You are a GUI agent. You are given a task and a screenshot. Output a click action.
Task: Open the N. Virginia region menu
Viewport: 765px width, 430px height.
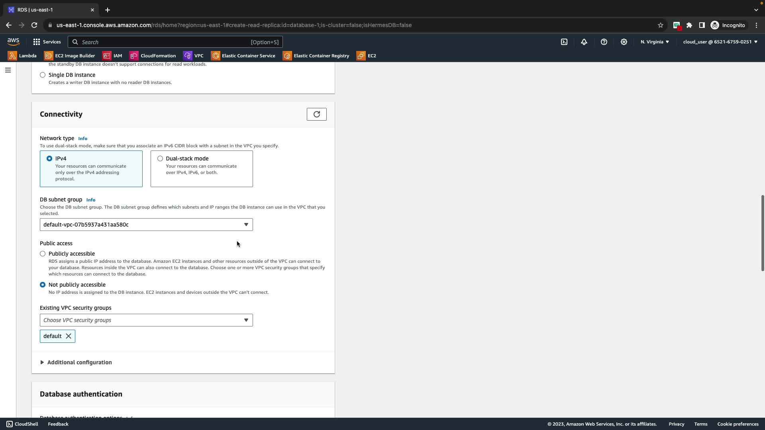coord(655,42)
